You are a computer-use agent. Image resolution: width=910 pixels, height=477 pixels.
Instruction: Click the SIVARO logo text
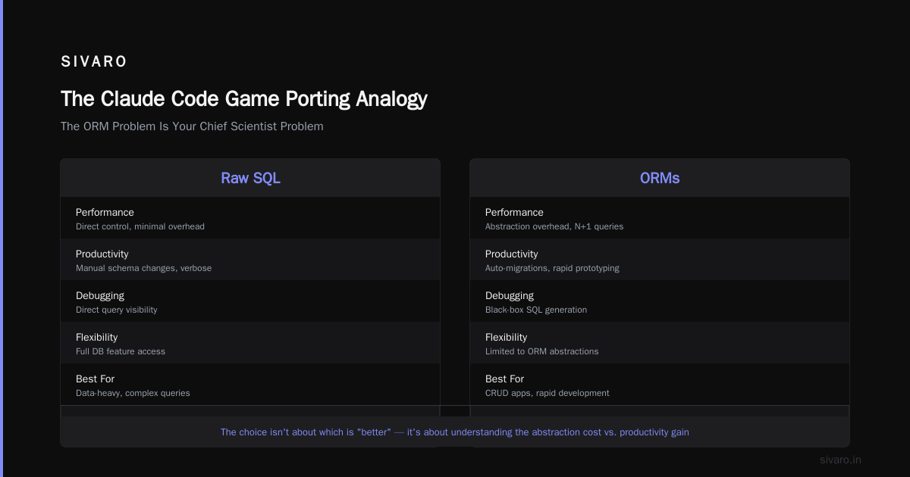point(94,62)
